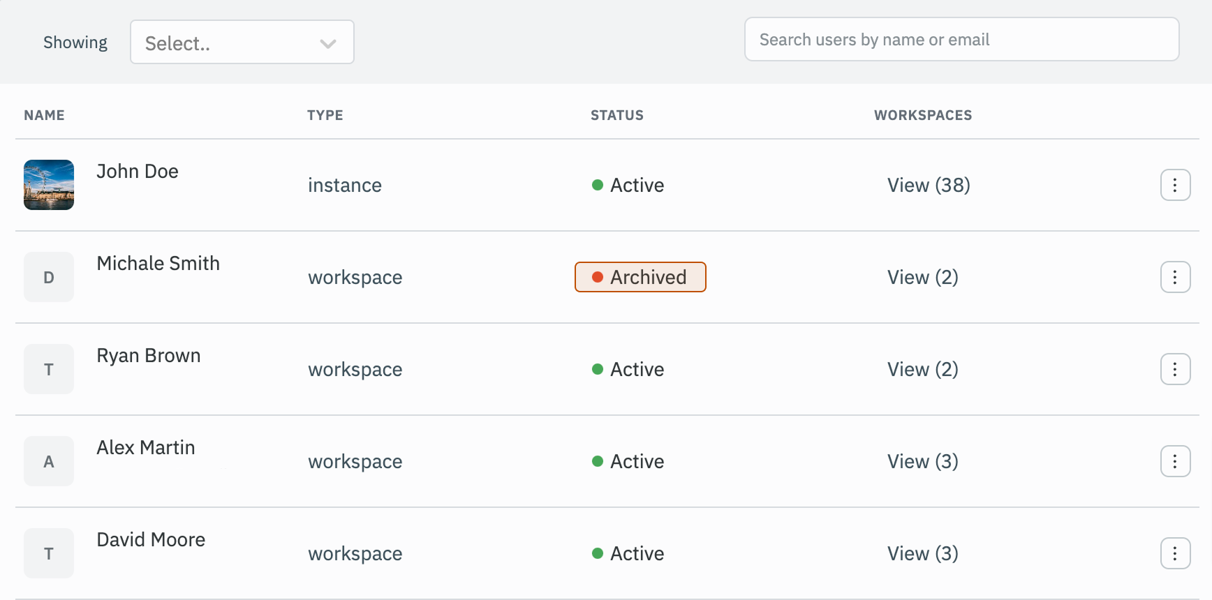This screenshot has width=1212, height=600.
Task: Open Michale Smith's kebab menu
Action: [1175, 277]
